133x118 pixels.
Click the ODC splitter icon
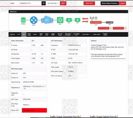point(69,20)
